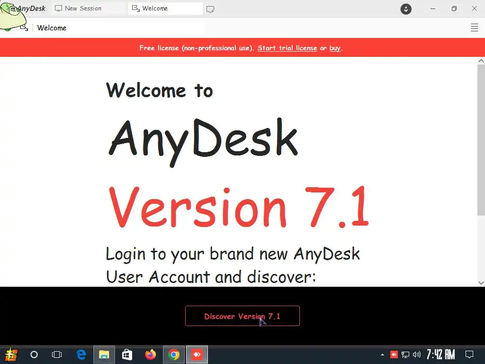Switch to Google Chrome in taskbar
The image size is (485, 364).
[x=174, y=355]
